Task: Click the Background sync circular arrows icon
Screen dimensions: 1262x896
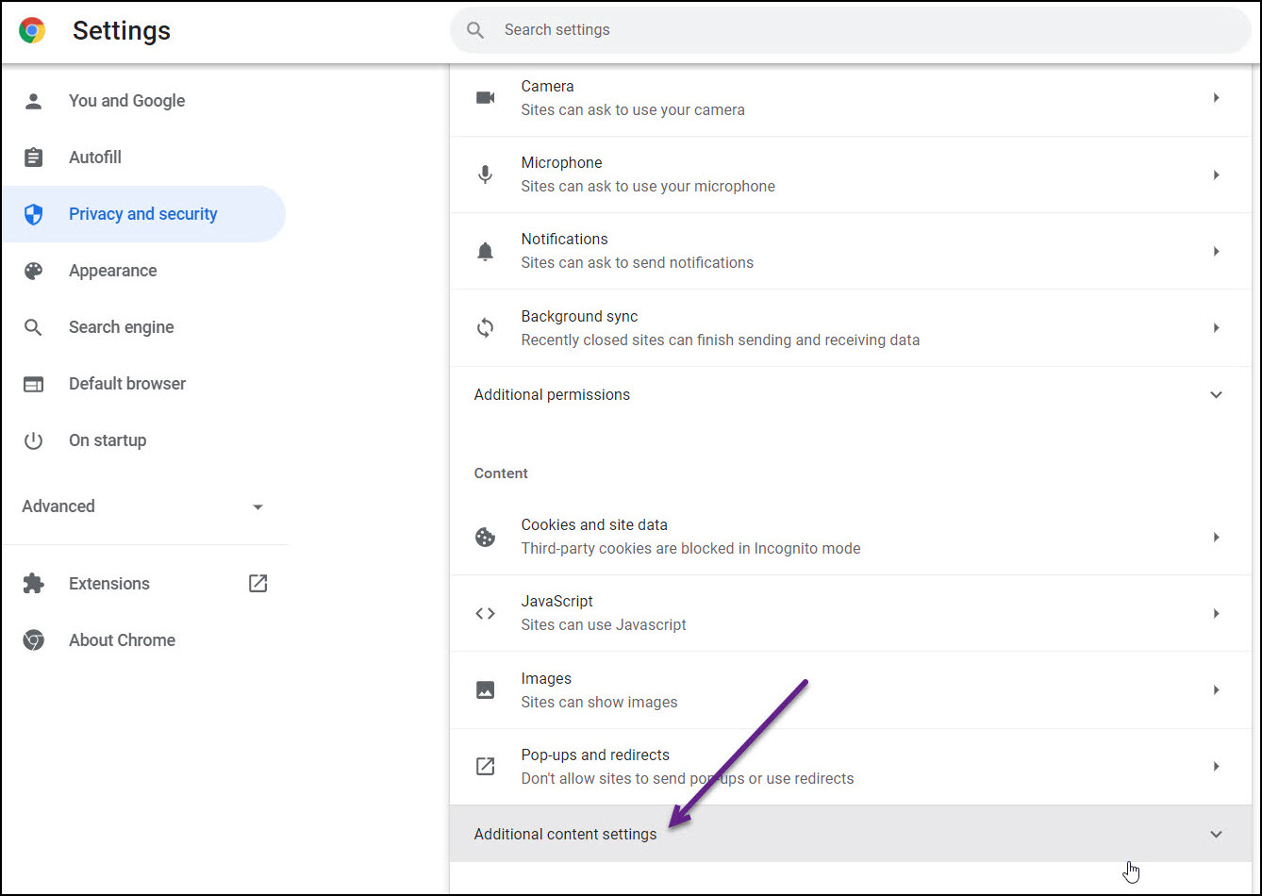Action: point(485,328)
